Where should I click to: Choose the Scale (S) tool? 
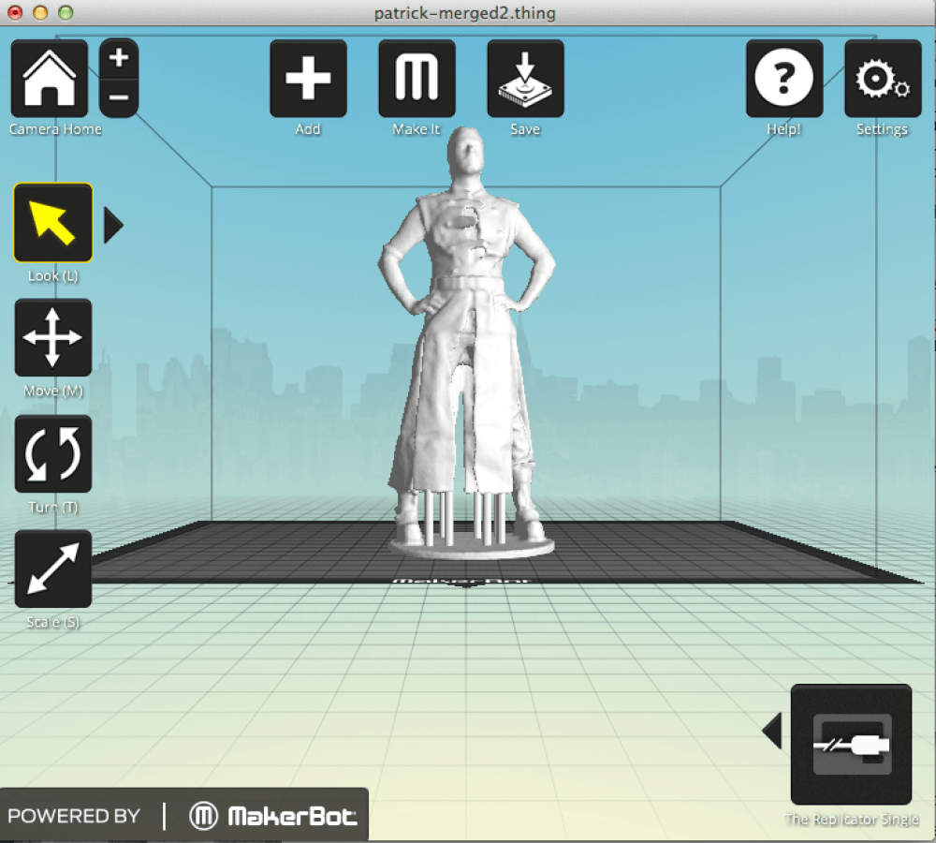(53, 569)
